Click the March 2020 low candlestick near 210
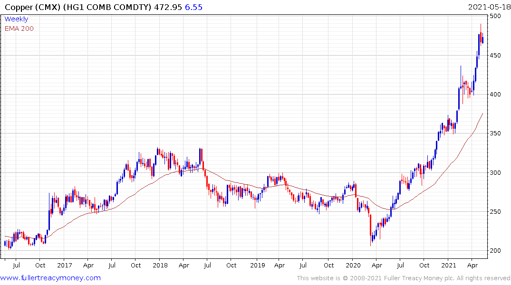The height and width of the screenshot is (285, 511). 371,229
